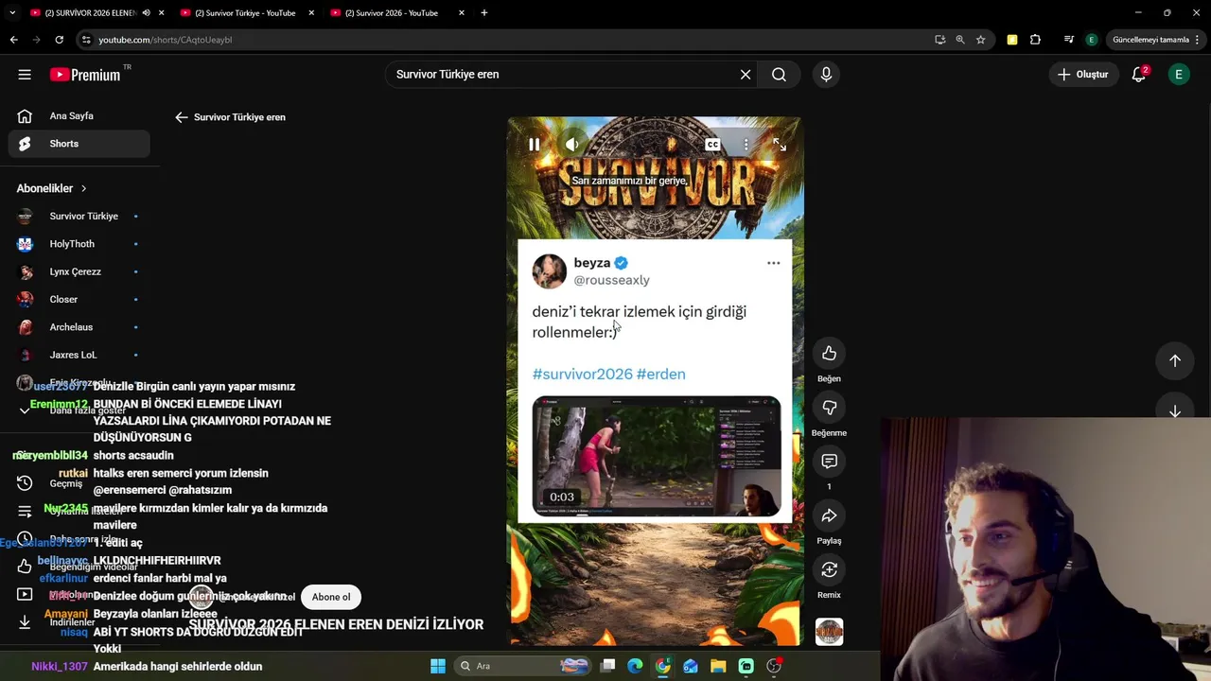Open a new browser tab
1211x681 pixels.
(x=484, y=13)
